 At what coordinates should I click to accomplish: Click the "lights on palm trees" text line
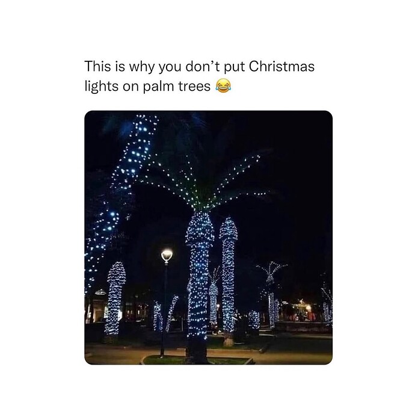tap(147, 87)
